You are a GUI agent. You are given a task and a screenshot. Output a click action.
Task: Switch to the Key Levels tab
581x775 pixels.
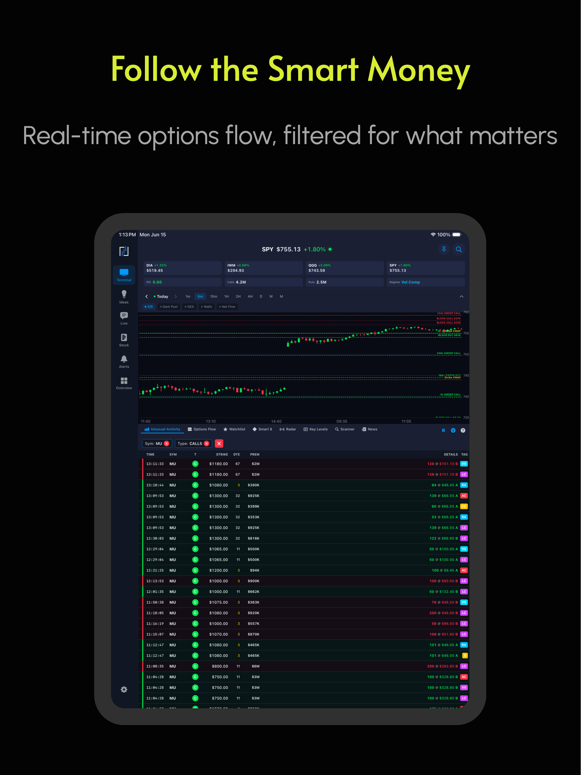[x=315, y=429]
